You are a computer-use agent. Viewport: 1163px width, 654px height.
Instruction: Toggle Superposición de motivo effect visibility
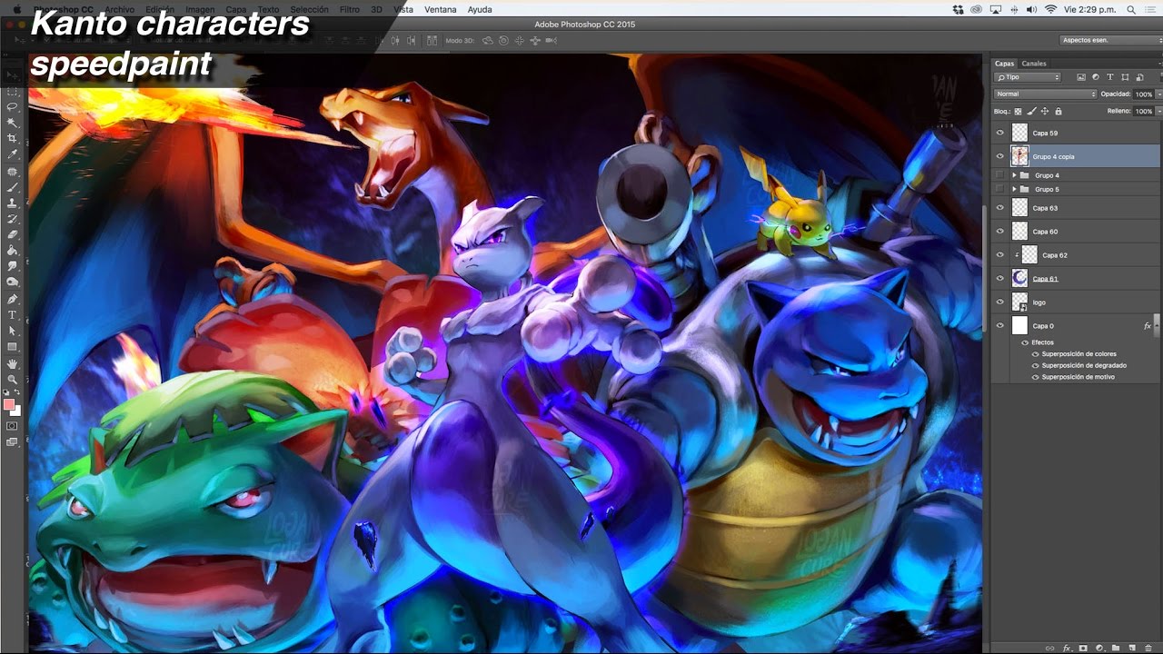click(x=1035, y=377)
